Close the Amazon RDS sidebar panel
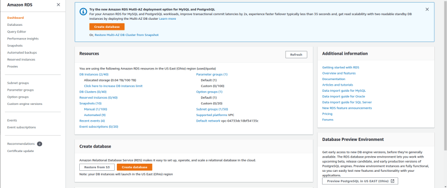The width and height of the screenshot is (447, 188). (x=58, y=5)
